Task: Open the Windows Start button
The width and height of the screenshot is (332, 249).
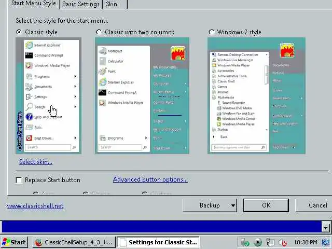Action: click(14, 242)
